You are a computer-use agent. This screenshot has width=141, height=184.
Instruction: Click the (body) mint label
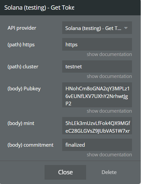[x=21, y=123]
